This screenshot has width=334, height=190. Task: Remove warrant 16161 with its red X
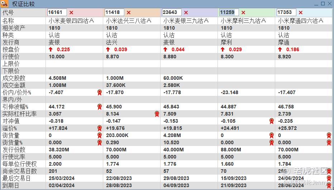point(71,13)
